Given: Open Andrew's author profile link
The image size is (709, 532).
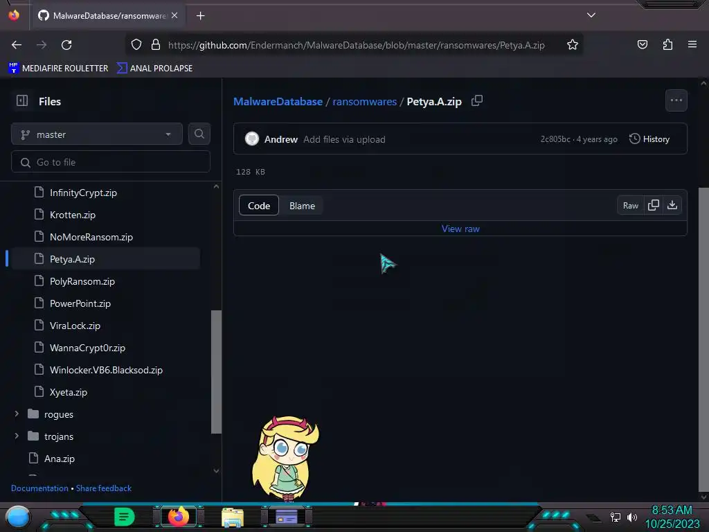Looking at the screenshot, I should tap(281, 139).
